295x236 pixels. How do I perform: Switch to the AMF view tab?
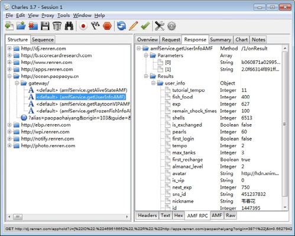click(x=217, y=215)
